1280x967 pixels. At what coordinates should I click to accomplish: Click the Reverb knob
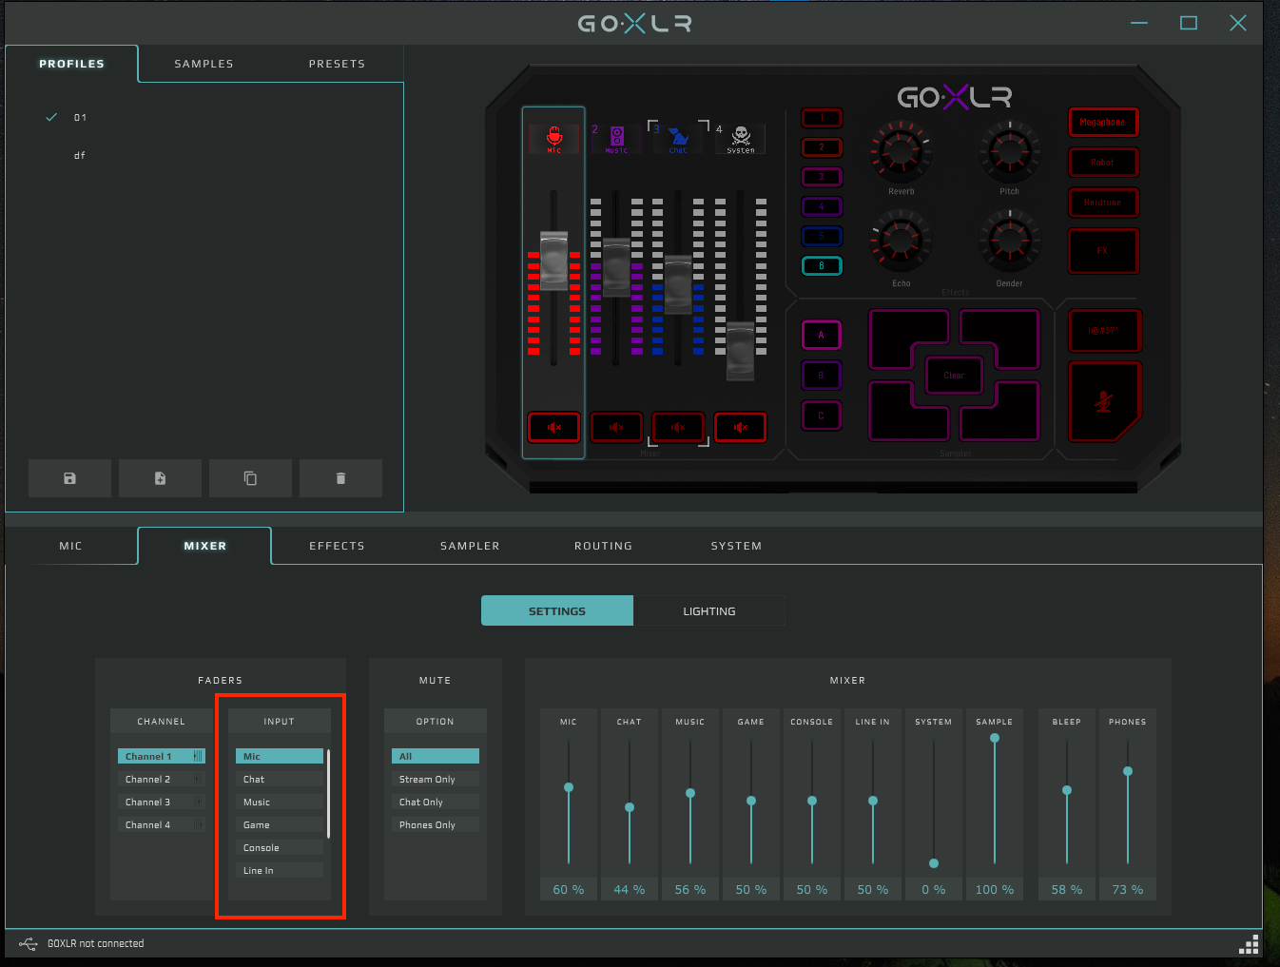[x=901, y=150]
